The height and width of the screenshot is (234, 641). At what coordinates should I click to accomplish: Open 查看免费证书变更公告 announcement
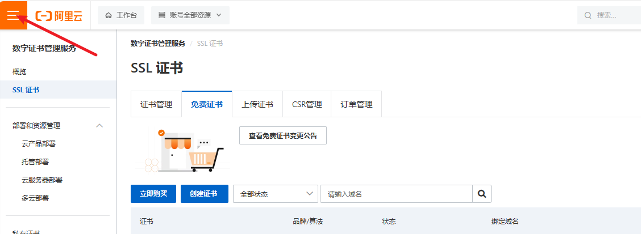coord(283,135)
